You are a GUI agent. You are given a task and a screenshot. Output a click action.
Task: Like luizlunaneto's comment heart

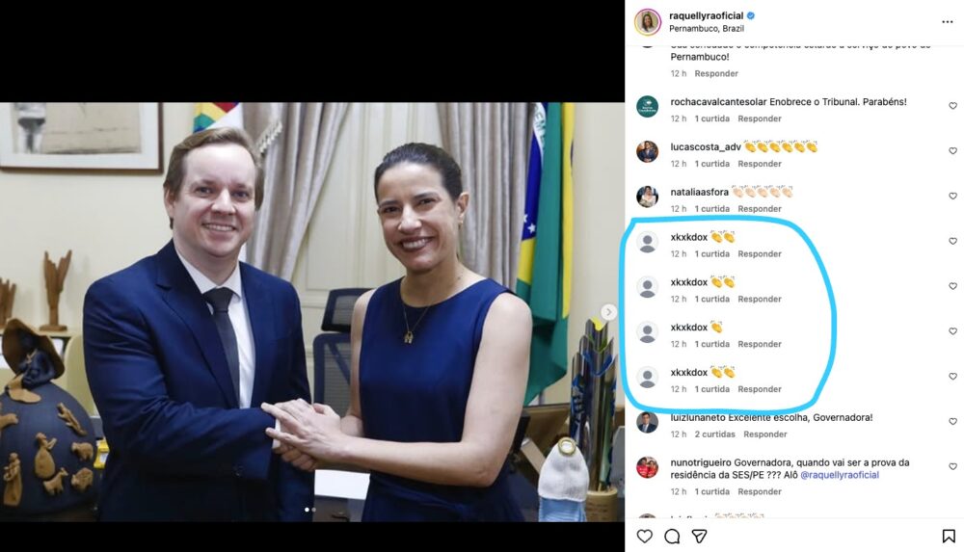coord(952,422)
